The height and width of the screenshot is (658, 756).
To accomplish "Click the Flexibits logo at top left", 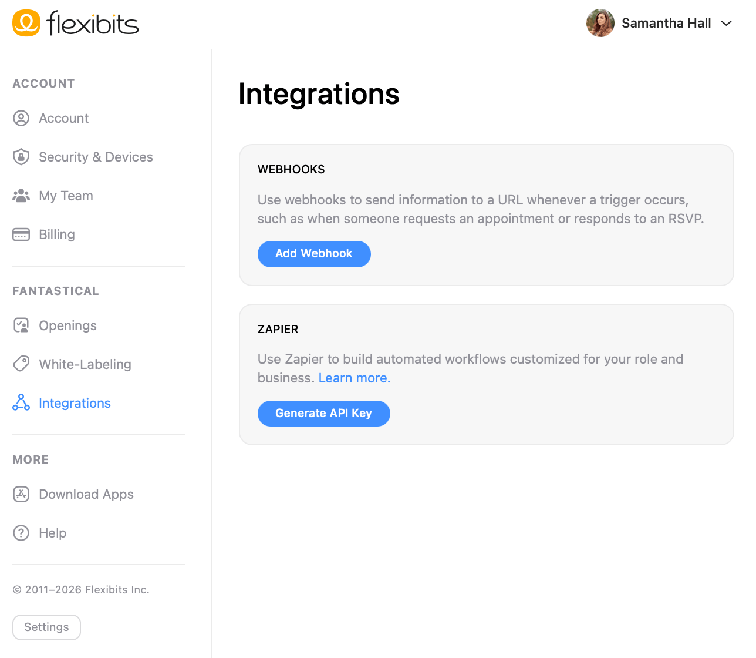I will coord(75,23).
